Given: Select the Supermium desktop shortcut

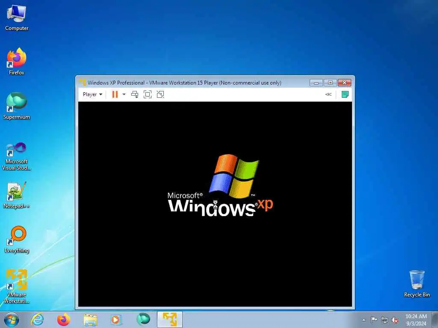Looking at the screenshot, I should point(17,106).
